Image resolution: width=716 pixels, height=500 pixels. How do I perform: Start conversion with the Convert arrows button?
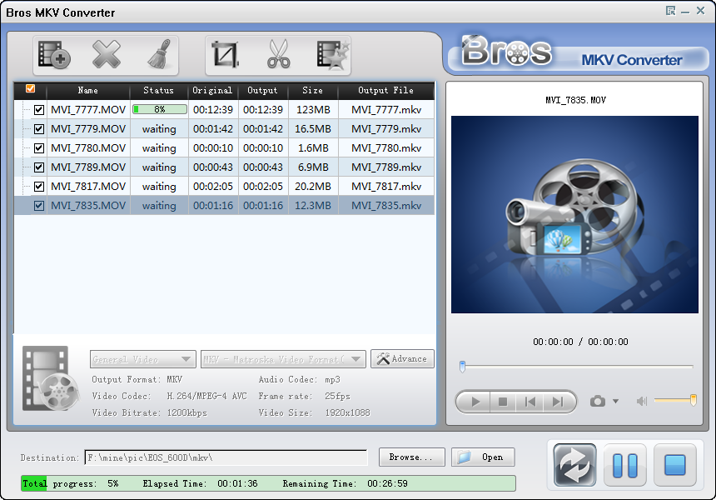(574, 465)
